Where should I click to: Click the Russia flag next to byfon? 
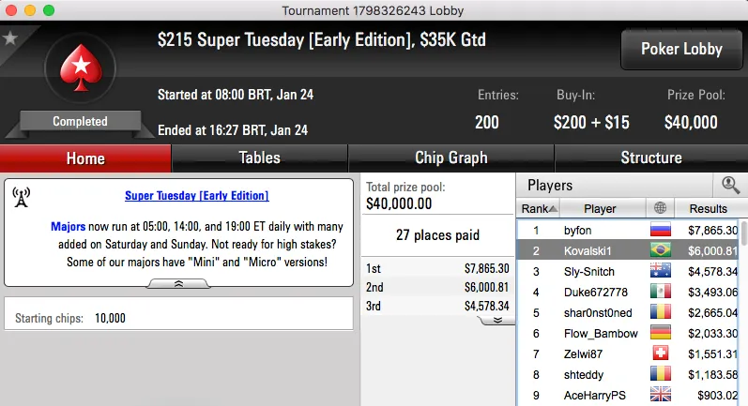[x=661, y=230]
